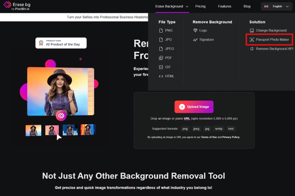Click the Upload Image button

194,107
